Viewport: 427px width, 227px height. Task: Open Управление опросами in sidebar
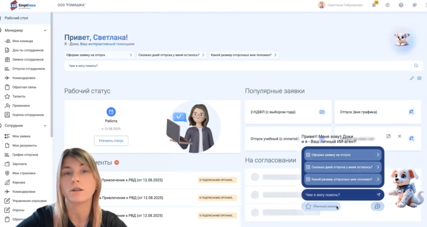[30, 201]
